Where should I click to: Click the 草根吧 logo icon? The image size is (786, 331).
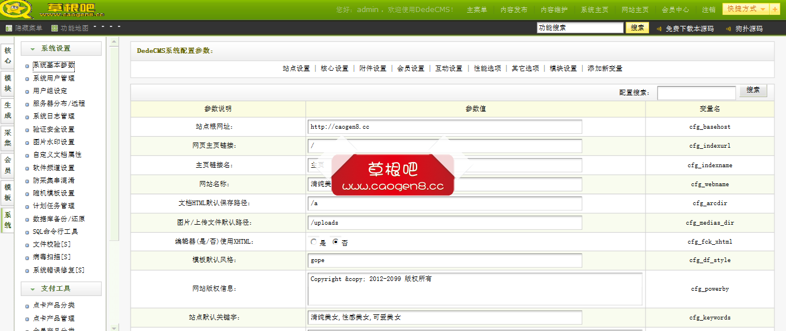16,10
